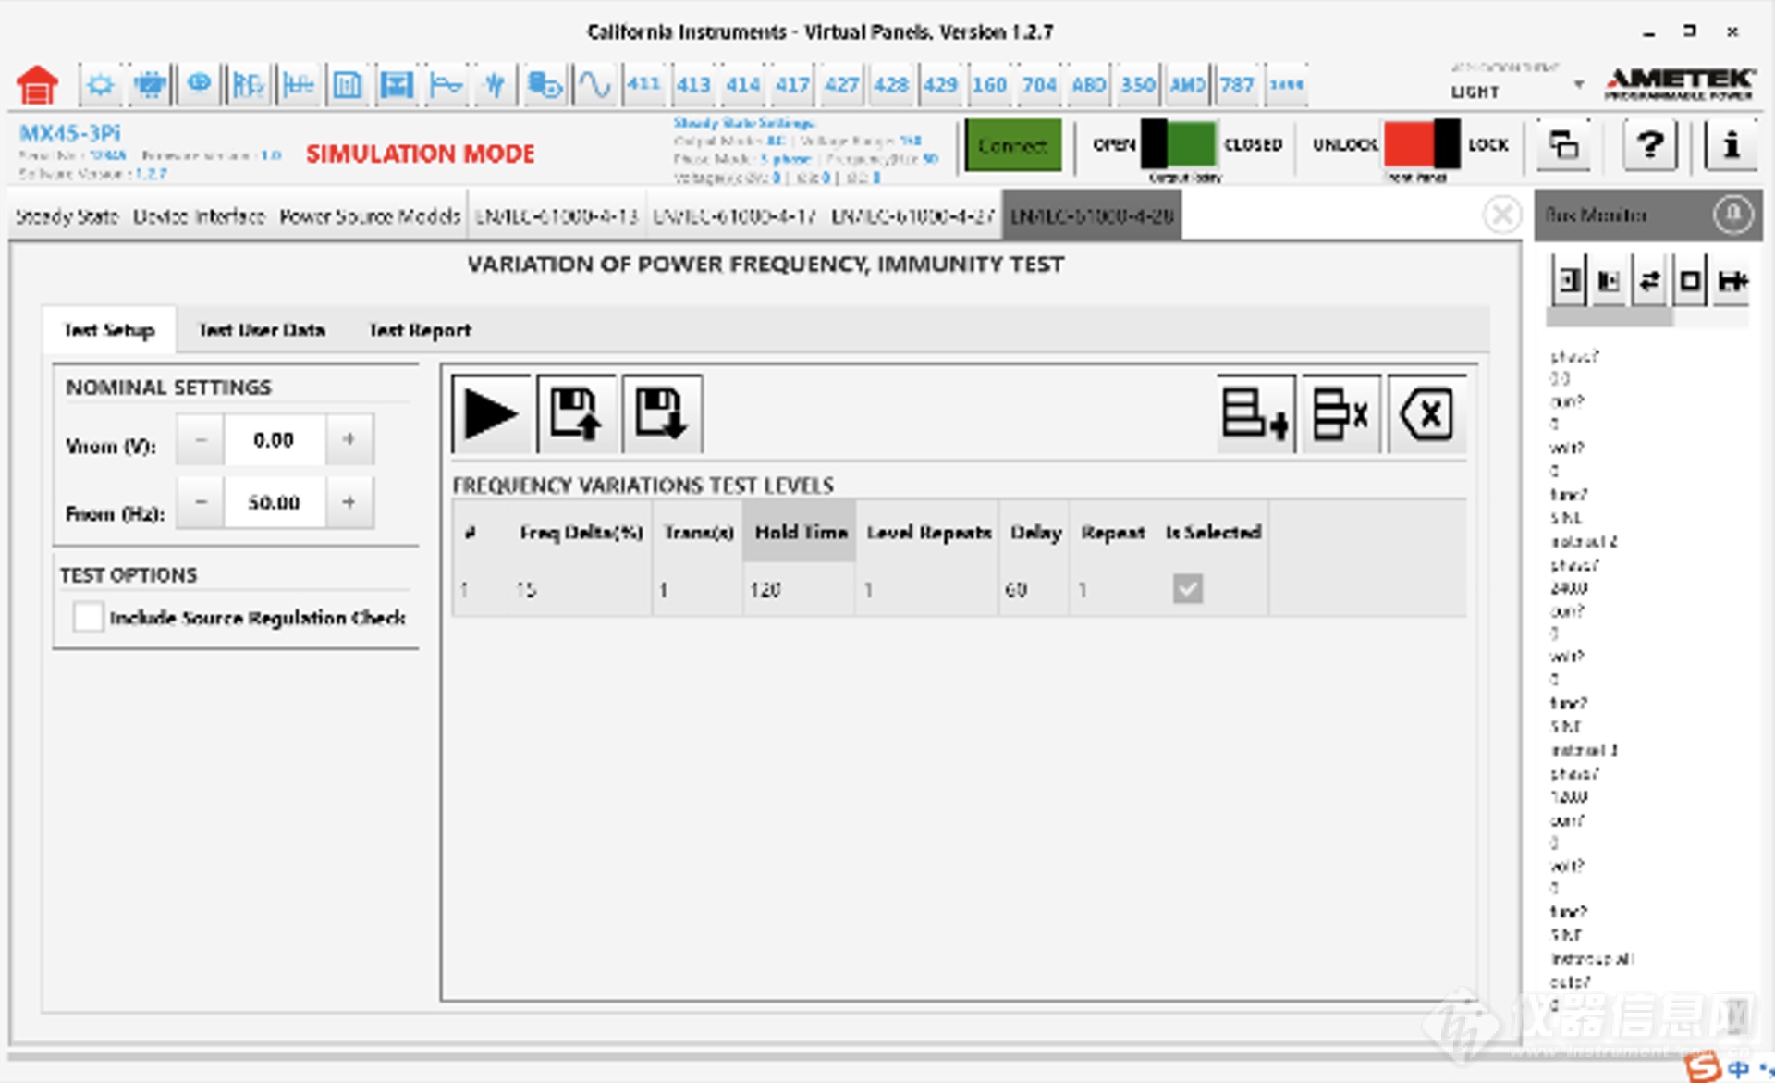Select the Freq Delta cell 15

[x=580, y=589]
